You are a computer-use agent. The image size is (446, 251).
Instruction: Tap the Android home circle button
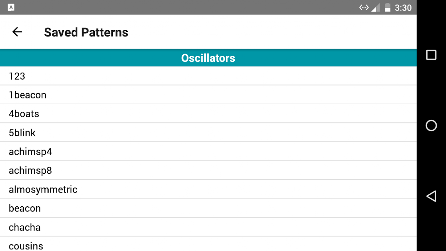[x=431, y=125]
